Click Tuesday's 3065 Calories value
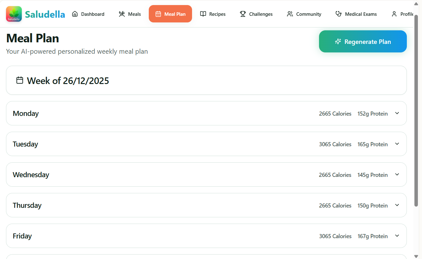This screenshot has width=422, height=259. coord(335,144)
